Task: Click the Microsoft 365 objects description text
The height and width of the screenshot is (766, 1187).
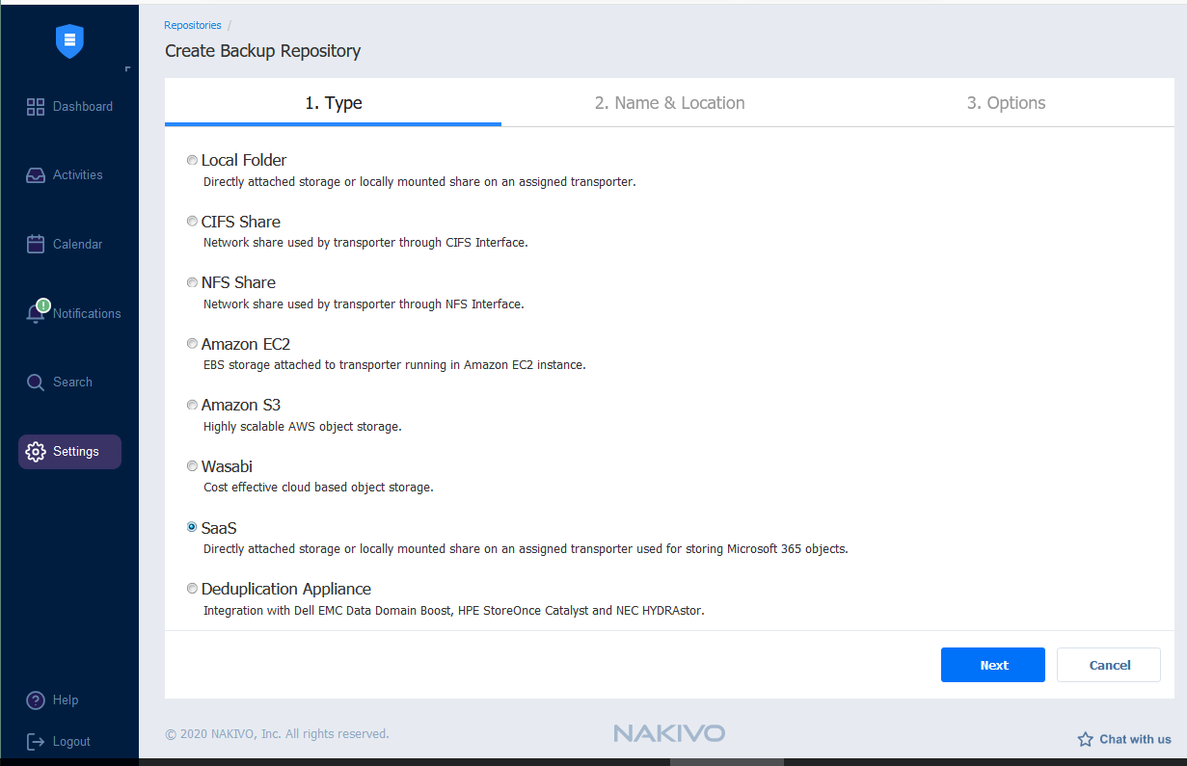Action: point(526,549)
